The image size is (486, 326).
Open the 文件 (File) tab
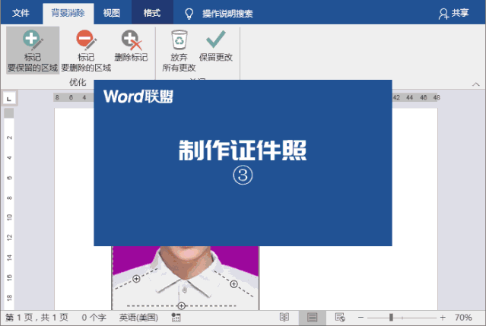tap(21, 13)
